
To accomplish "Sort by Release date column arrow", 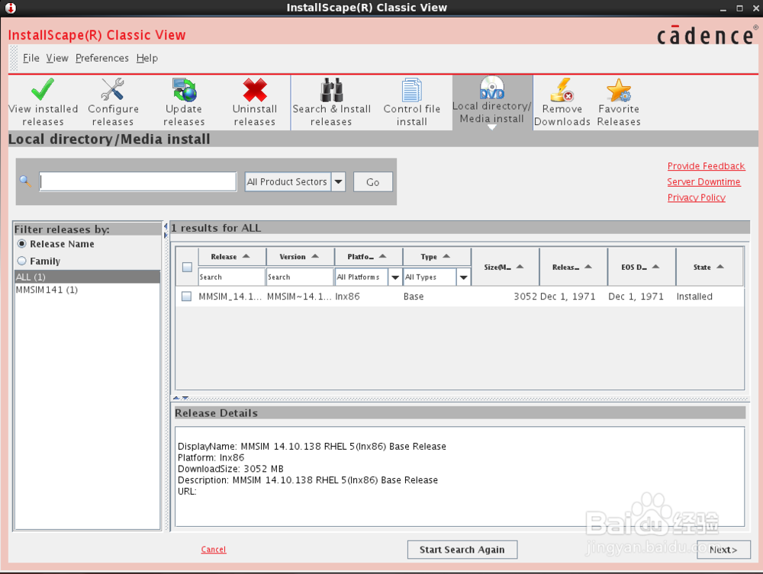I will pyautogui.click(x=588, y=267).
